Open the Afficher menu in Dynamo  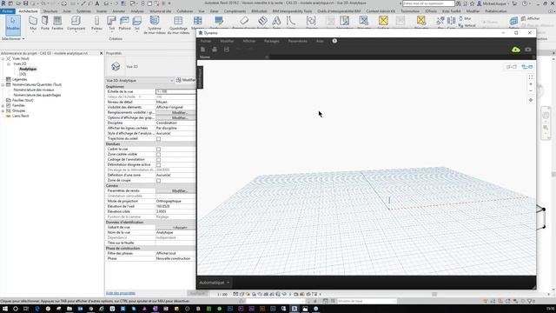tap(249, 41)
